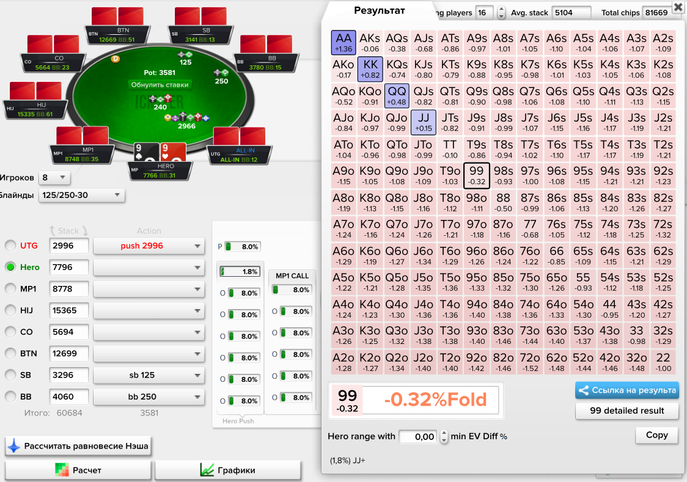Viewport: 687px width, 482px height.
Task: Click the MP1 seat plate 8748 BB:35
Action: click(x=82, y=155)
